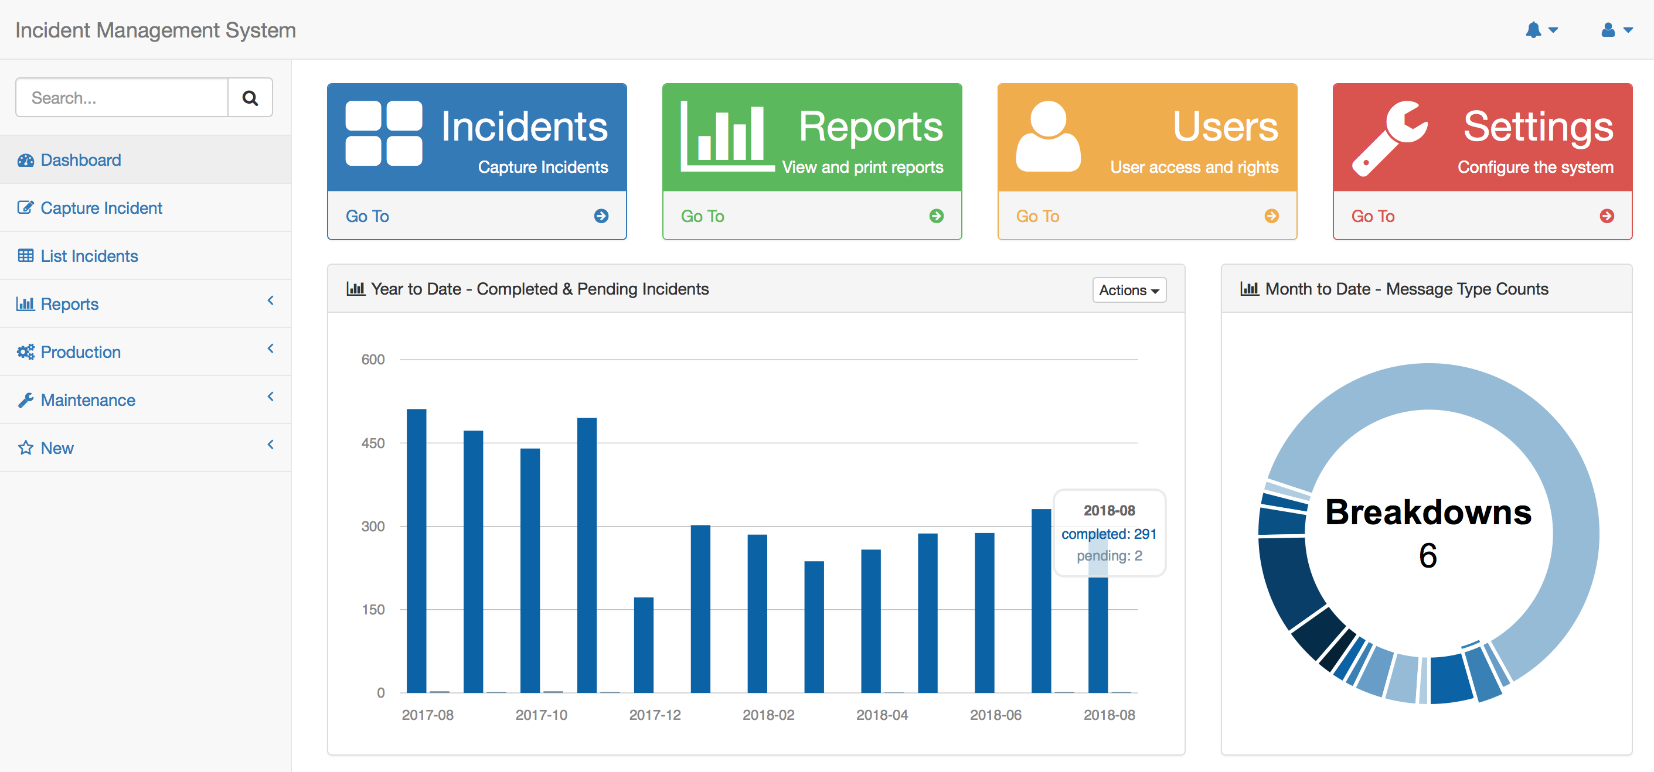
Task: Click the blue arrow in Incidents Go To
Action: click(x=601, y=216)
